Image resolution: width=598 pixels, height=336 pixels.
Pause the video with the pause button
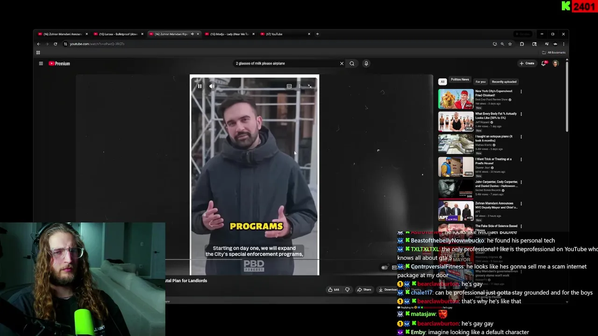coord(199,86)
